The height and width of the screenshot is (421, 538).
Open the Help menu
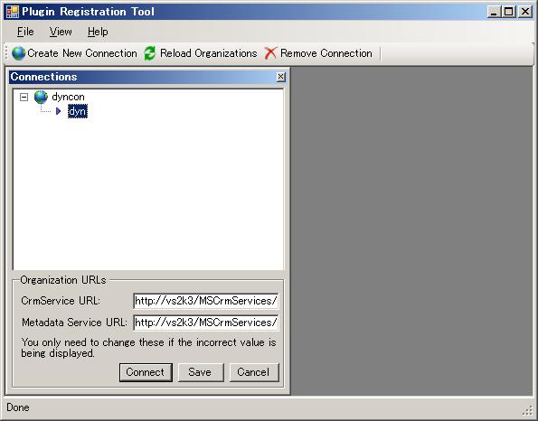pyautogui.click(x=98, y=32)
